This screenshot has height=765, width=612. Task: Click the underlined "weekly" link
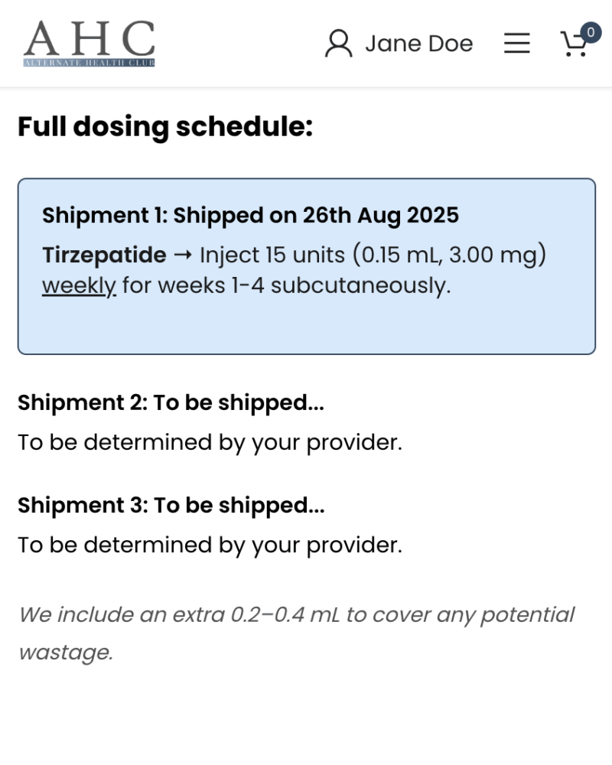click(x=79, y=285)
